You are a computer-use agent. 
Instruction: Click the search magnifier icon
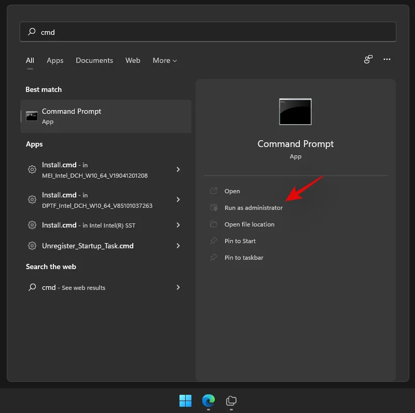tap(32, 32)
